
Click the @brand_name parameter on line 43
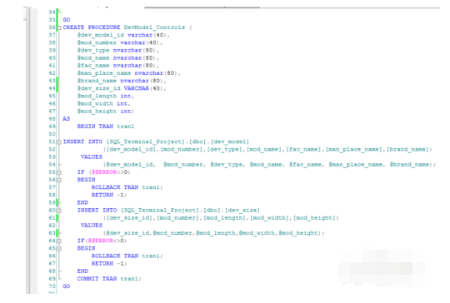coord(97,81)
